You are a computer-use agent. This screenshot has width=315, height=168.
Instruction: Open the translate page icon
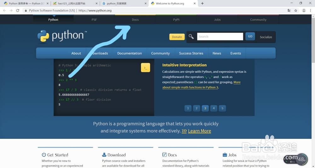(289, 11)
